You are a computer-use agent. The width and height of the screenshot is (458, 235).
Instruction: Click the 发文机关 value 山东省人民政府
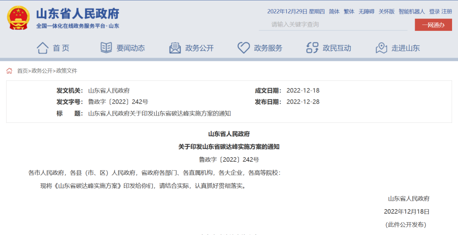(109, 90)
